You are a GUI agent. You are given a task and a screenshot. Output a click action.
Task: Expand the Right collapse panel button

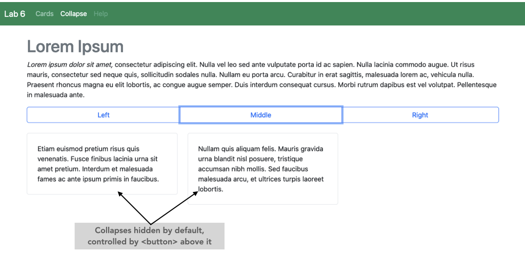(420, 115)
